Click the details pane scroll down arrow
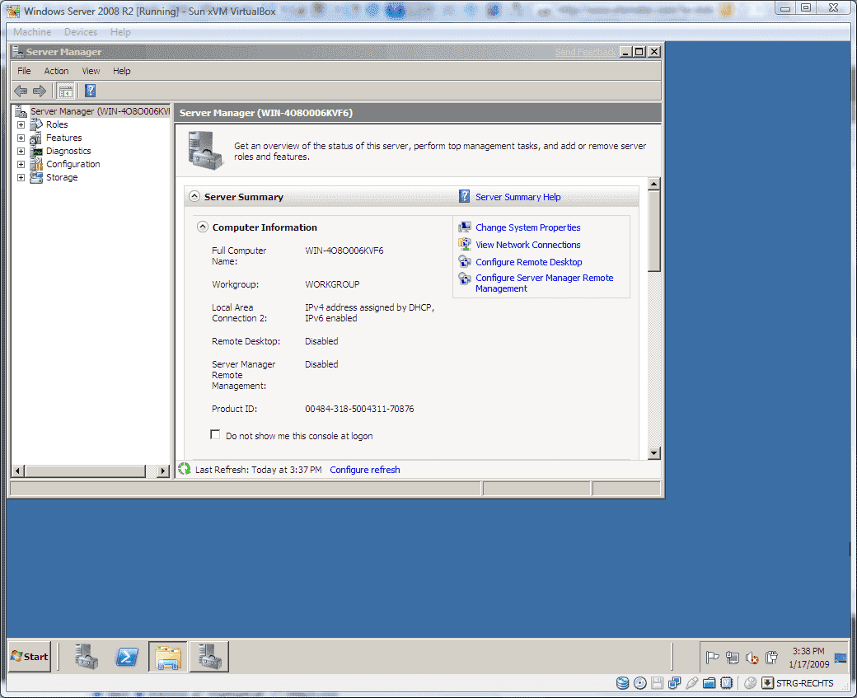 [654, 452]
